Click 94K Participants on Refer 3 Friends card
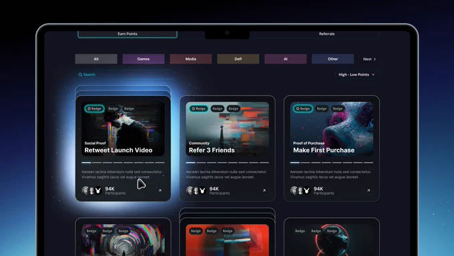 point(220,190)
